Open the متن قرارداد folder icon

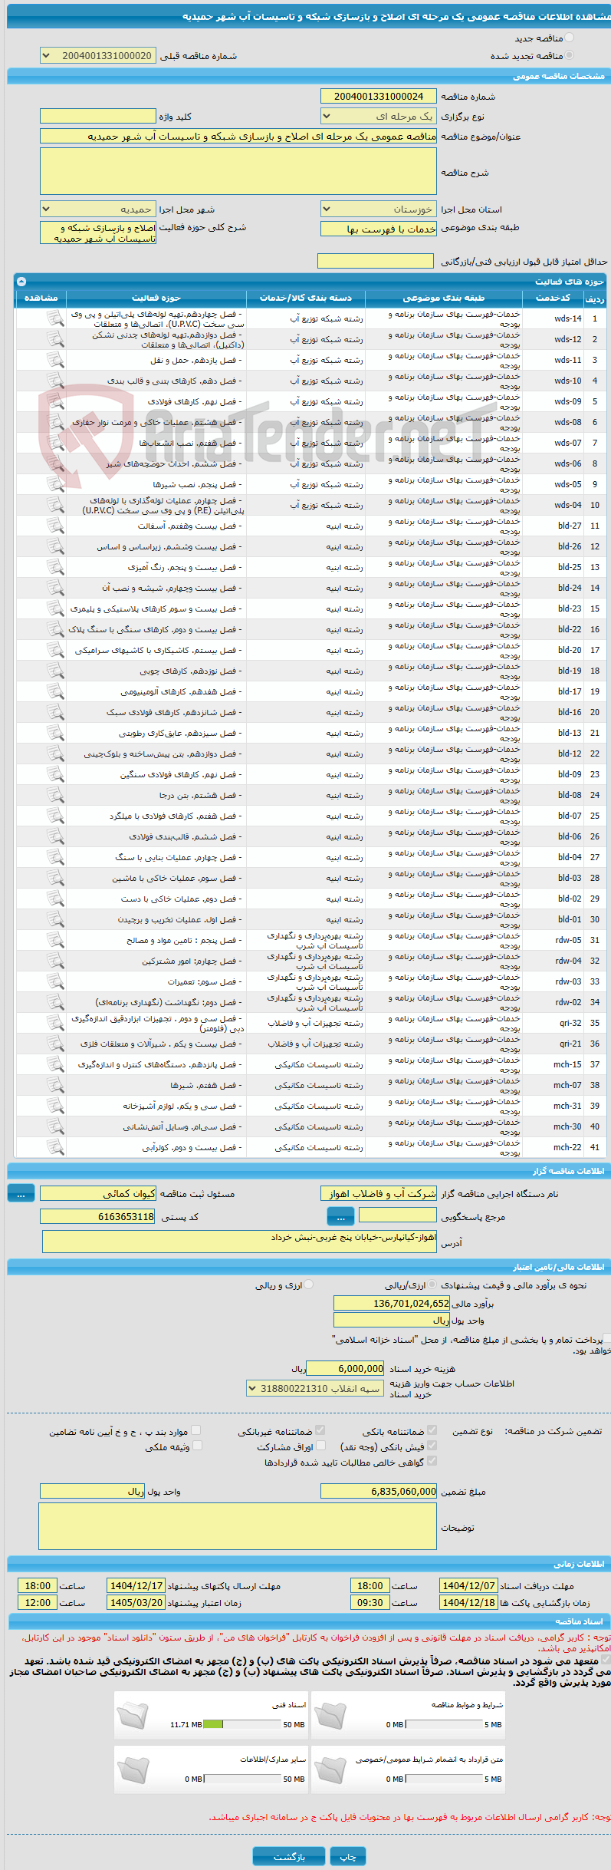(x=330, y=1769)
